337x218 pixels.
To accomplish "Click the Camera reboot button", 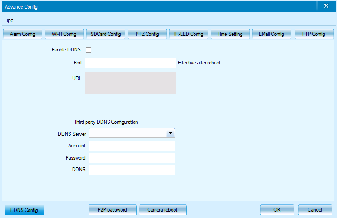I will tap(163, 210).
